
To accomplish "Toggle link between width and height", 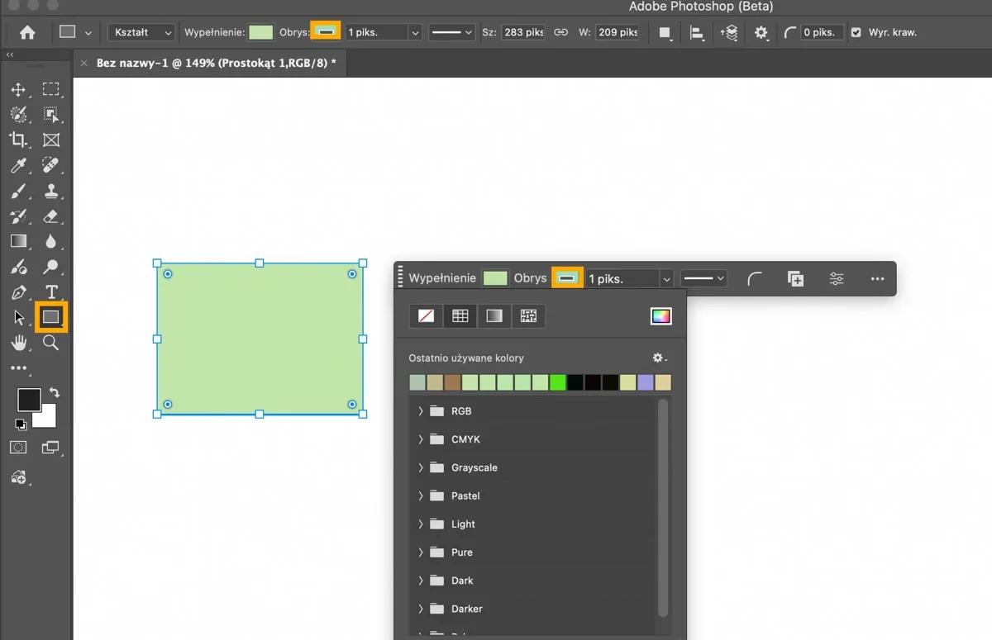I will 560,32.
